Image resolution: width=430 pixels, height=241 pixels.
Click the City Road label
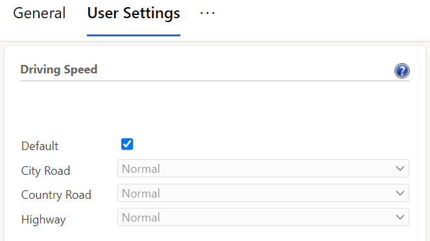(45, 171)
